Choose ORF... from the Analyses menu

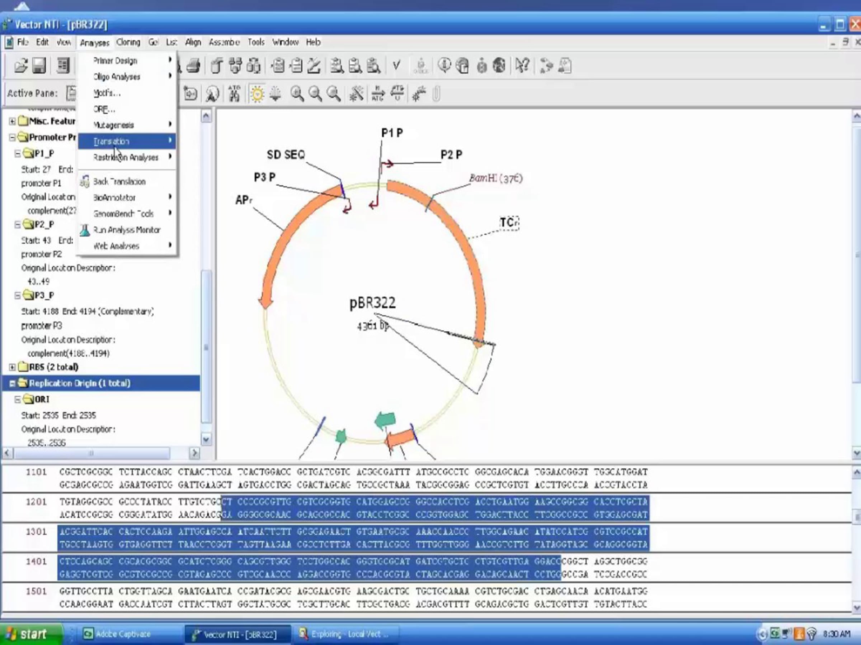point(127,109)
